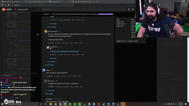The height and width of the screenshot is (106, 189).
Task: Expand 1 more reply under YingYangYolo
Action: point(53,58)
